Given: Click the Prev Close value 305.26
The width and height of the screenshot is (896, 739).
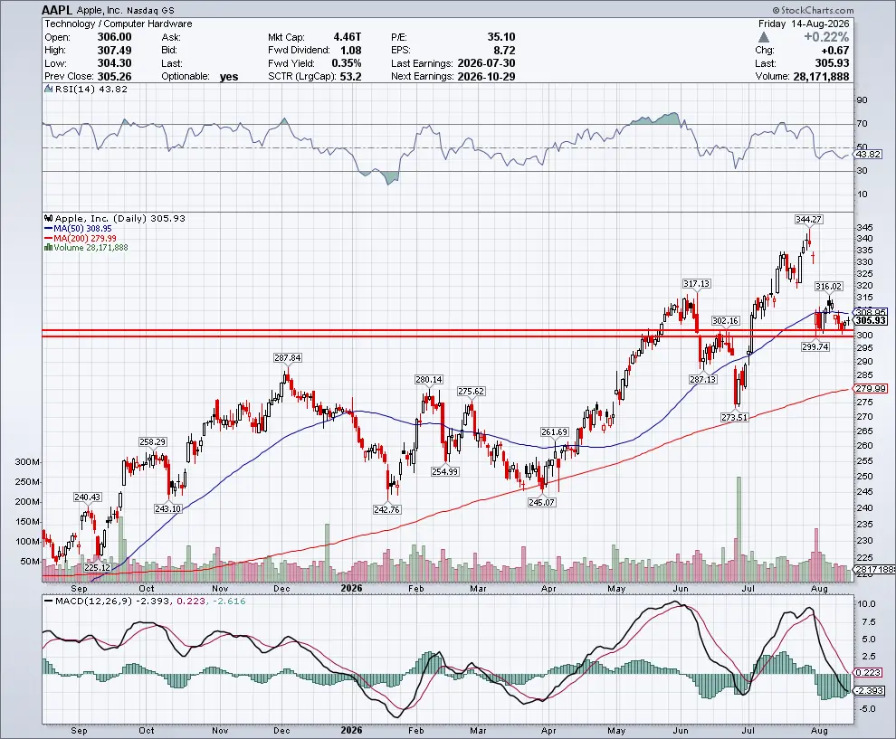Looking at the screenshot, I should click(114, 77).
